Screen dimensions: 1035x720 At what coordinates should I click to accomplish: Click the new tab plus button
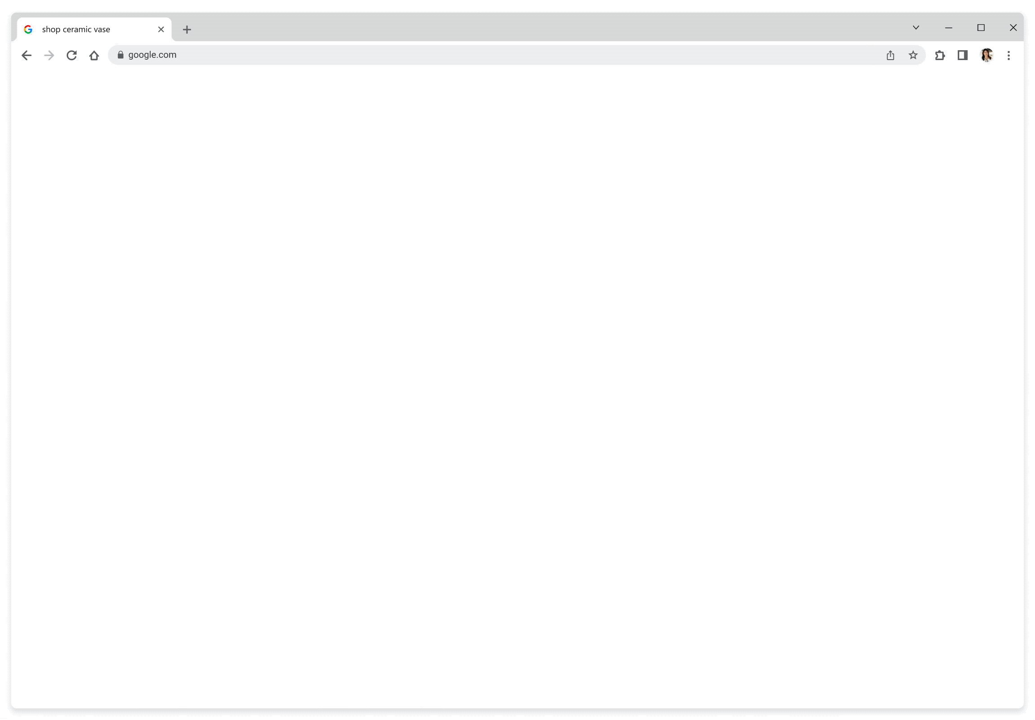click(187, 29)
